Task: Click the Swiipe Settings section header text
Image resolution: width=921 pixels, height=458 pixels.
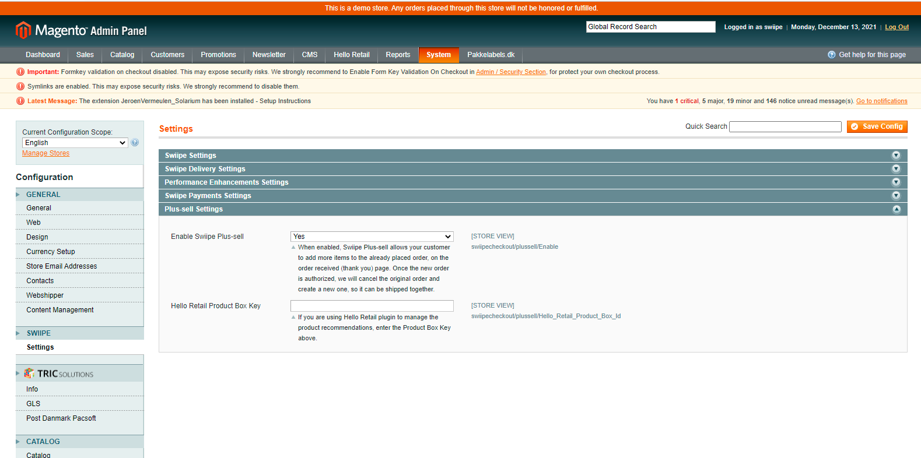Action: 190,156
